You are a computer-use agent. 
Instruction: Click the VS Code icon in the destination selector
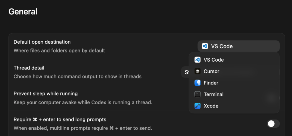click(x=205, y=46)
